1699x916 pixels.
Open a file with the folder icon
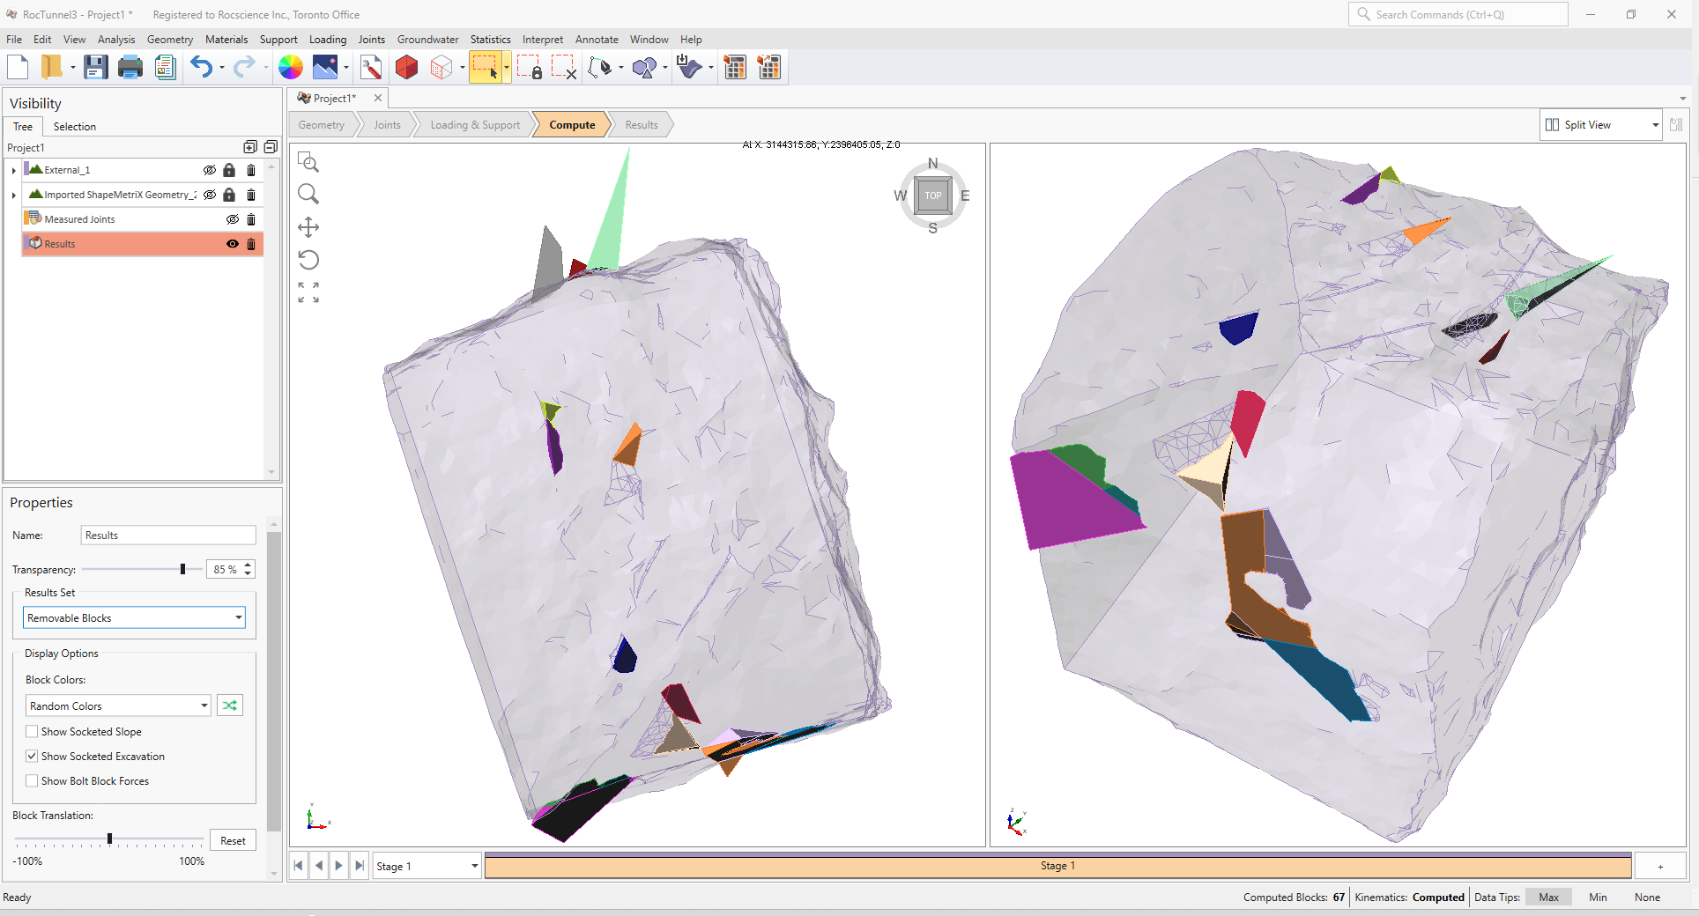pos(52,67)
